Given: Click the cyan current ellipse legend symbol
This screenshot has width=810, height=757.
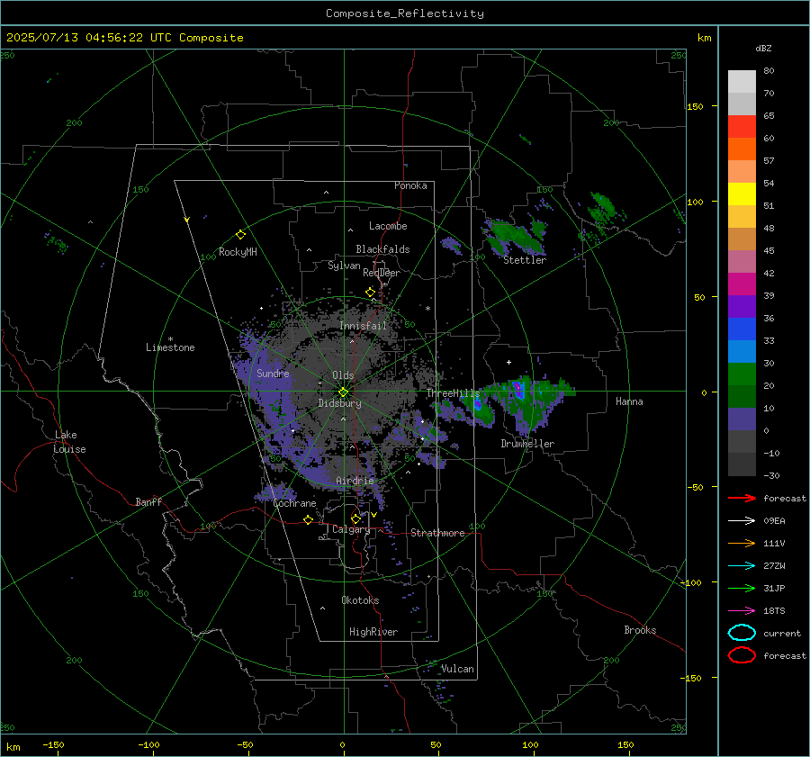Looking at the screenshot, I should tap(742, 633).
